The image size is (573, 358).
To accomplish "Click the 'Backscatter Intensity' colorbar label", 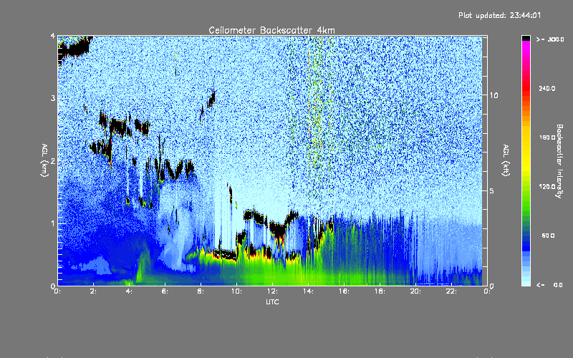I will click(559, 161).
